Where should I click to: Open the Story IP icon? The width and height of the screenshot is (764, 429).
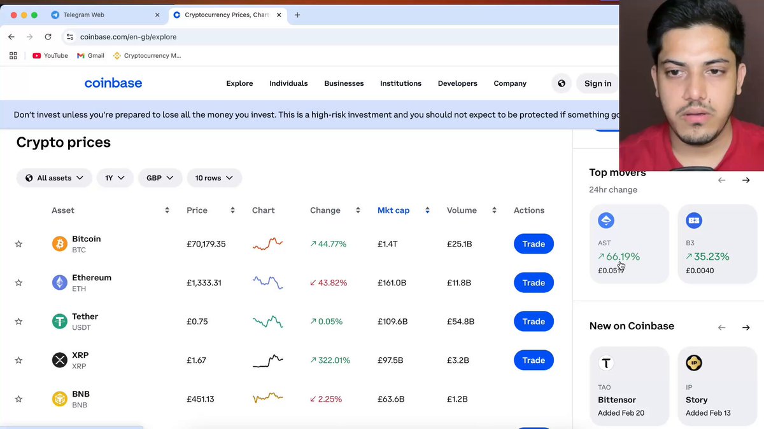(x=693, y=363)
